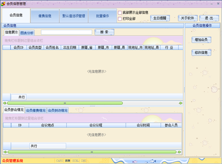Toggle the 打印全部 checkbox
Screen dimensions: 222x164
point(120,19)
